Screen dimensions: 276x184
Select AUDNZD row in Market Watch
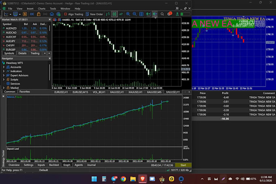(25, 28)
